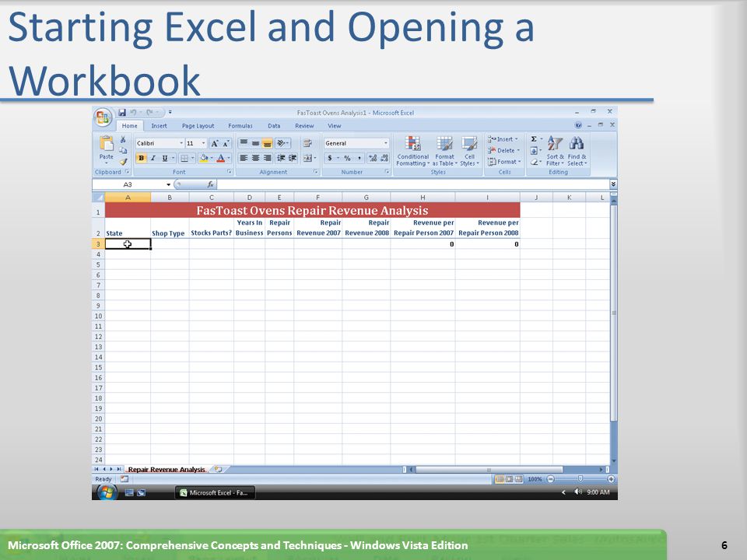
Task: Set Middle Align vertical alignment
Action: click(255, 143)
